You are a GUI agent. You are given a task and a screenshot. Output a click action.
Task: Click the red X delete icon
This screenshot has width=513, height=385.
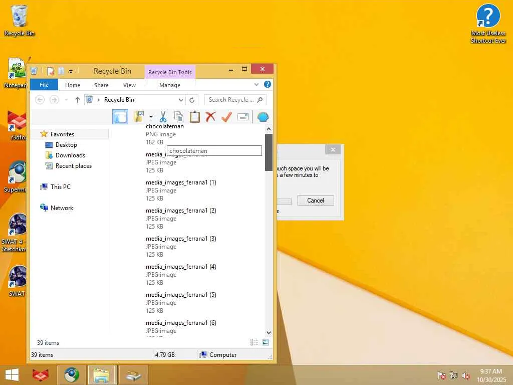[211, 116]
